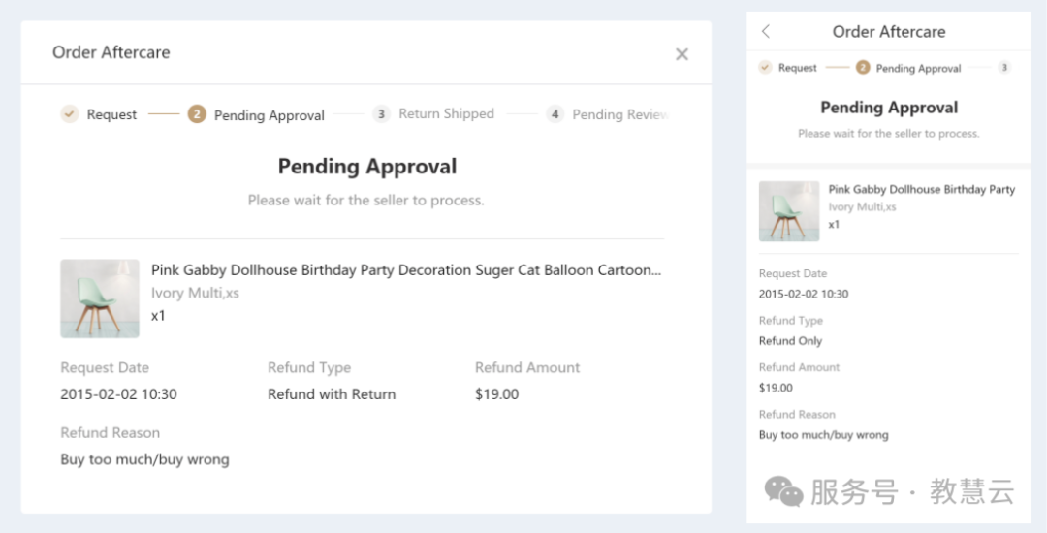This screenshot has width=1047, height=533.
Task: Open the Return Shipped step label
Action: [x=446, y=114]
